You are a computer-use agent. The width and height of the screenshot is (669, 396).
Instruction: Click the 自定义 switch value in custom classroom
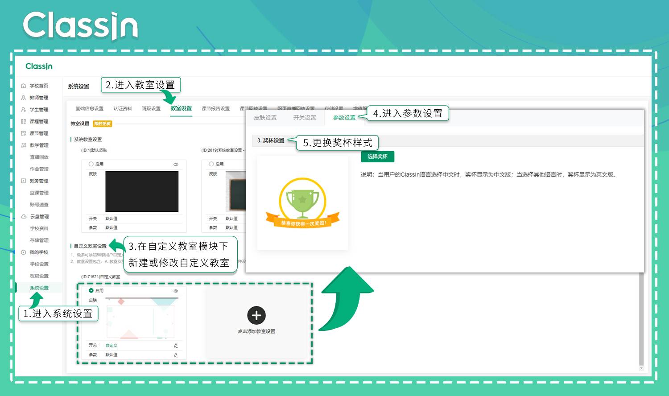[x=111, y=346]
